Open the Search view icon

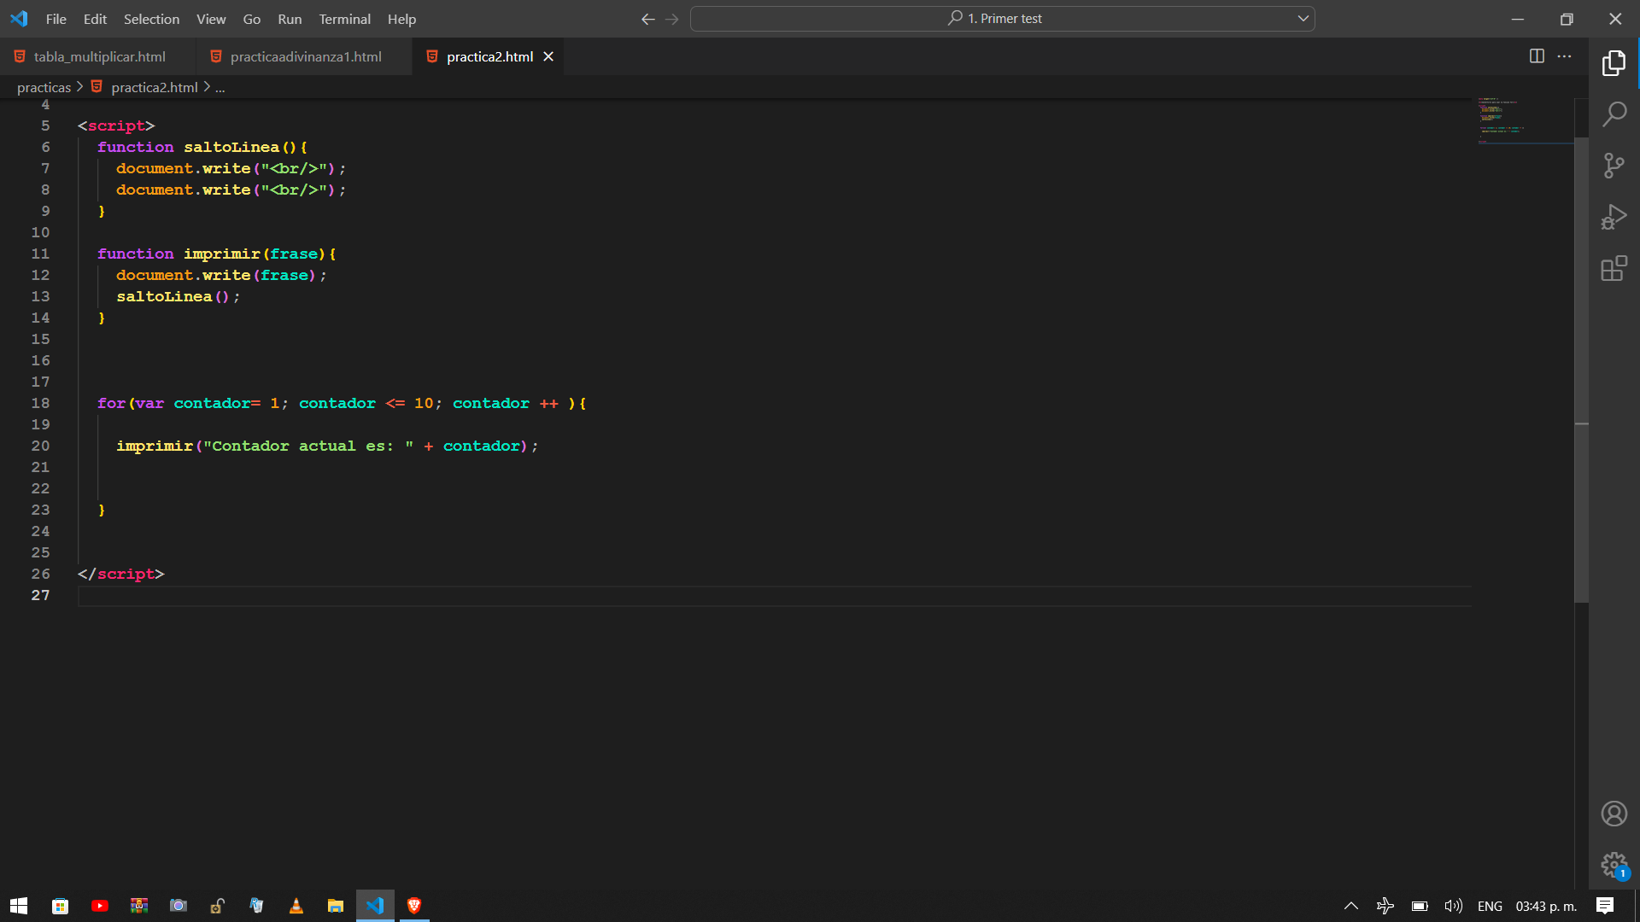click(1614, 114)
